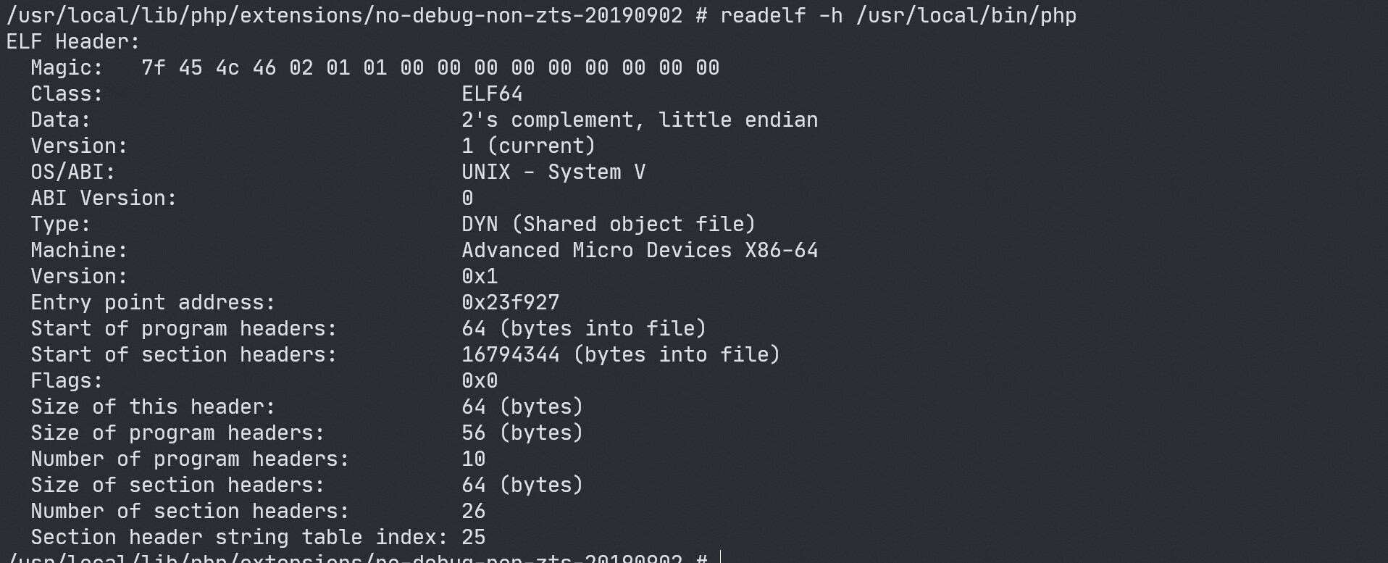Viewport: 1388px width, 563px height.
Task: Click the ELF Header: heading line
Action: [72, 41]
